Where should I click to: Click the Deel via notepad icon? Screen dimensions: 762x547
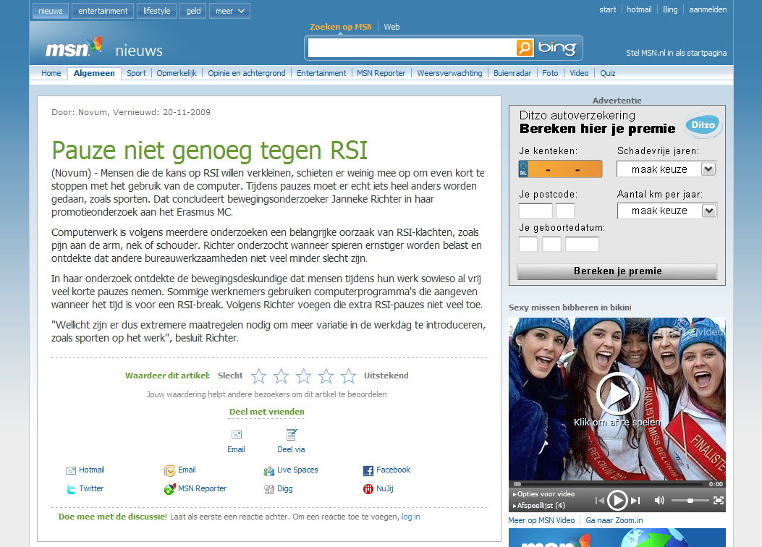coord(291,434)
